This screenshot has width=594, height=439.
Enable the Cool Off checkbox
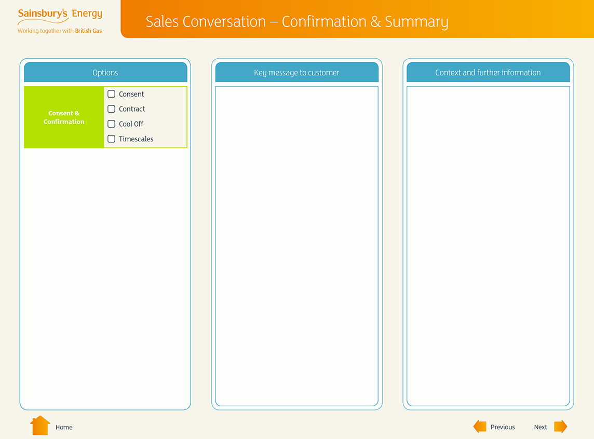click(111, 124)
